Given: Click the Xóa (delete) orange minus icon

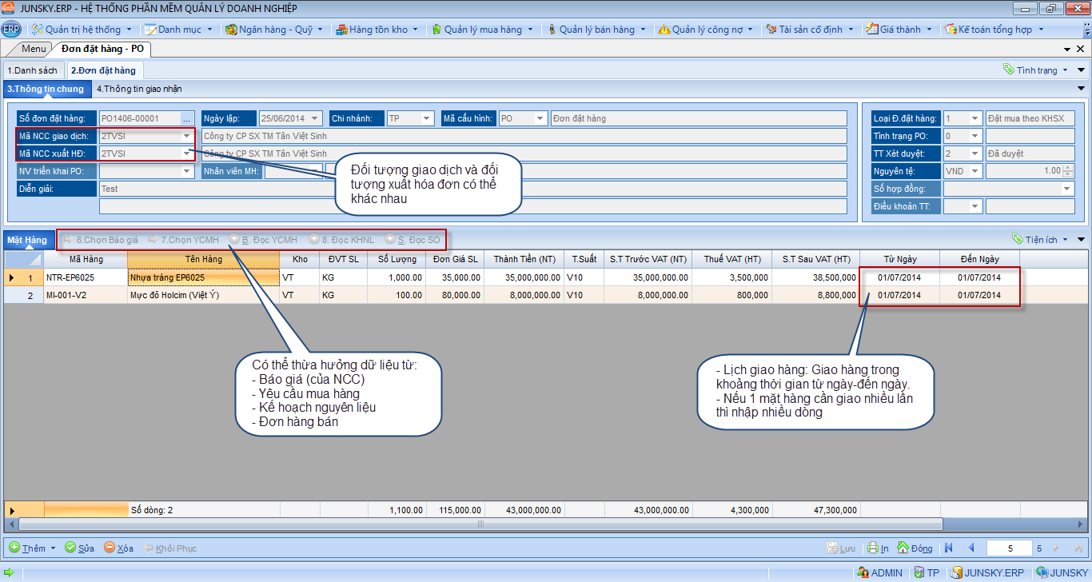Looking at the screenshot, I should 110,548.
